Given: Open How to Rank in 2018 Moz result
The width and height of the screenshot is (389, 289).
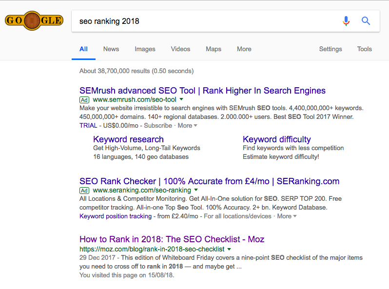Looking at the screenshot, I should 172,239.
